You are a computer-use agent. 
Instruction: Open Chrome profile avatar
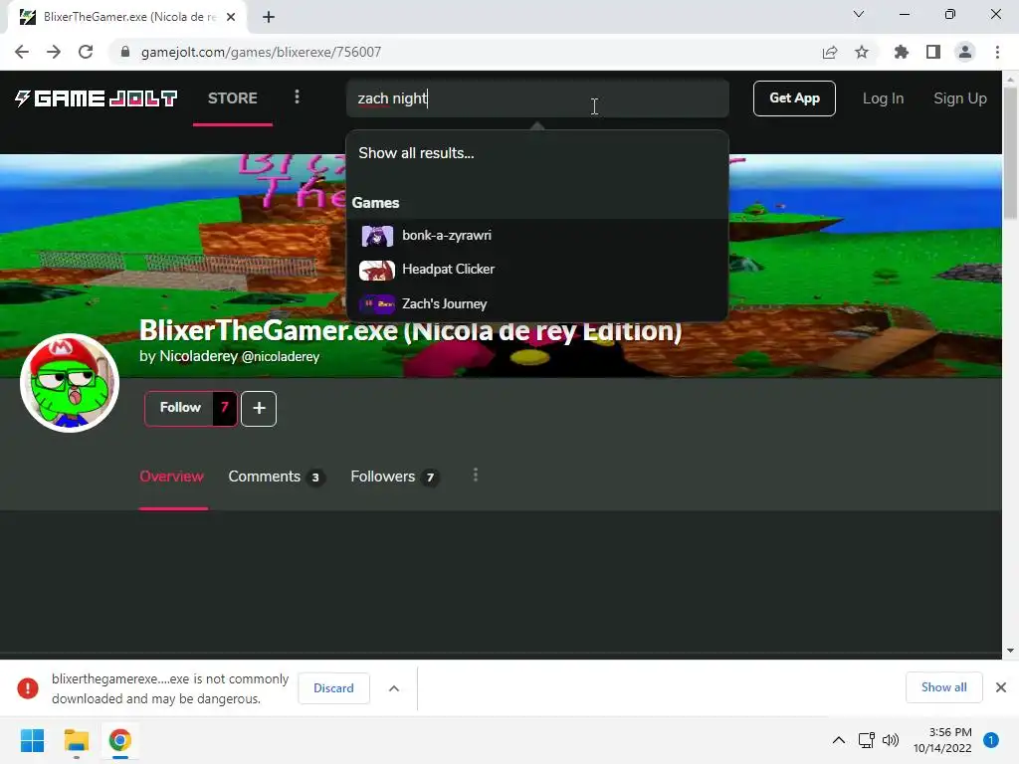click(965, 52)
